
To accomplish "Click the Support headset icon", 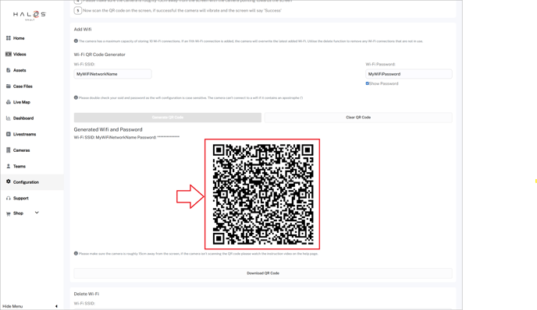I will [x=9, y=198].
